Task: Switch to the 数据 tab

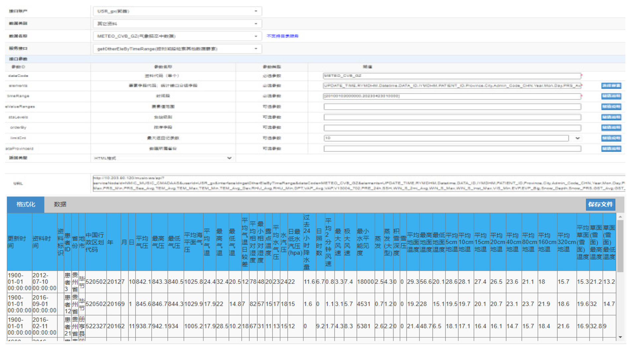Action: (x=60, y=205)
